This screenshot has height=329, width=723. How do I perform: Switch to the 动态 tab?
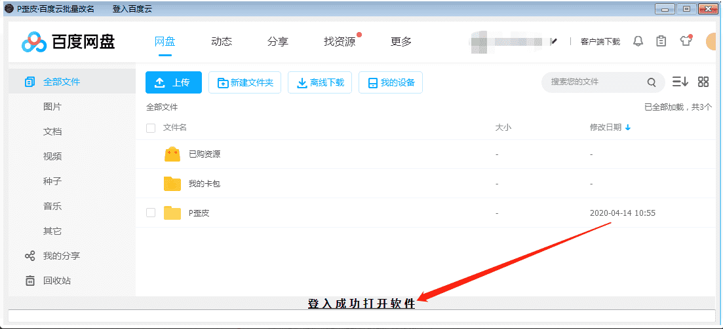tap(222, 42)
